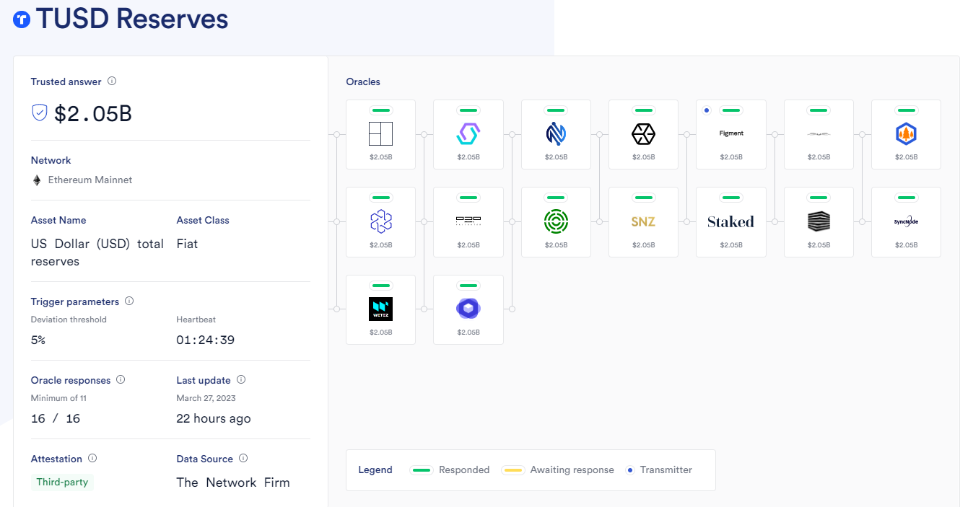Image resolution: width=973 pixels, height=507 pixels.
Task: Click the 5% deviation threshold value
Action: coord(38,340)
